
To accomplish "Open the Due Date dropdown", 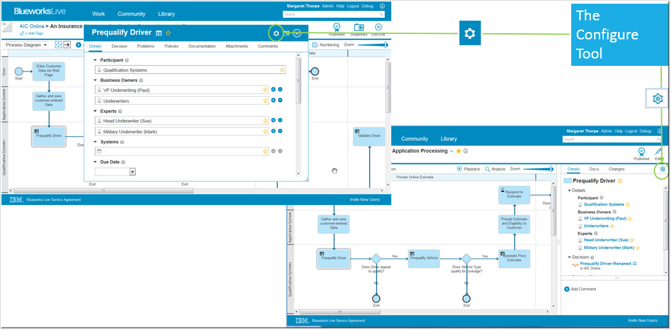I will tap(132, 171).
